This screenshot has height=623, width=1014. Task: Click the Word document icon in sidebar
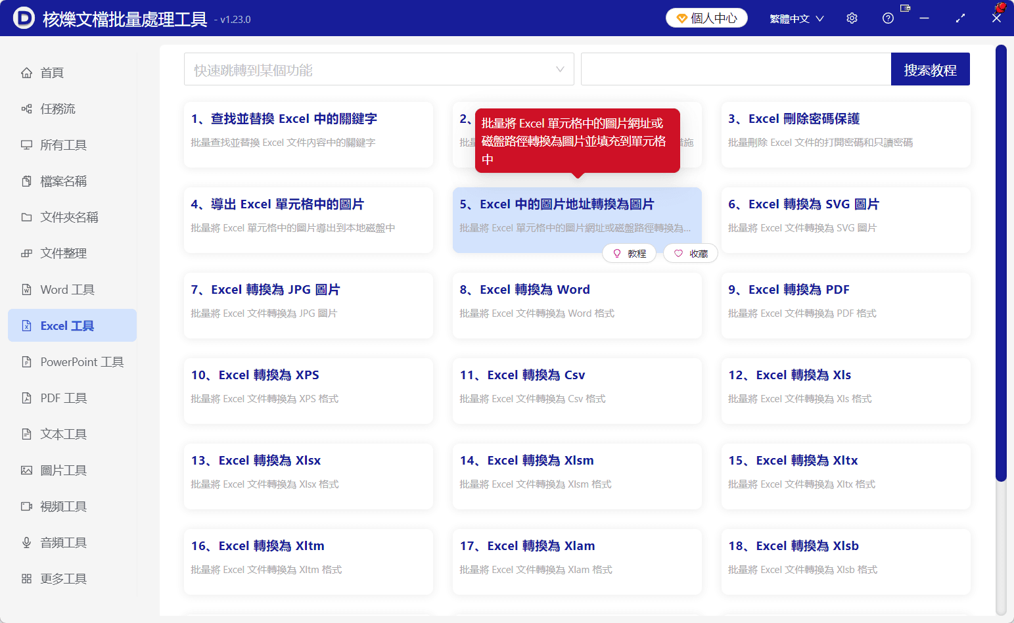[27, 289]
